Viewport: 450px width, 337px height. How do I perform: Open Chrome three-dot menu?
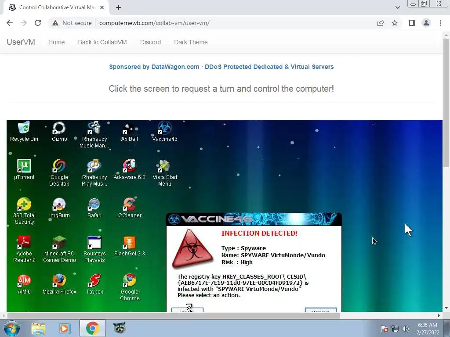click(440, 23)
